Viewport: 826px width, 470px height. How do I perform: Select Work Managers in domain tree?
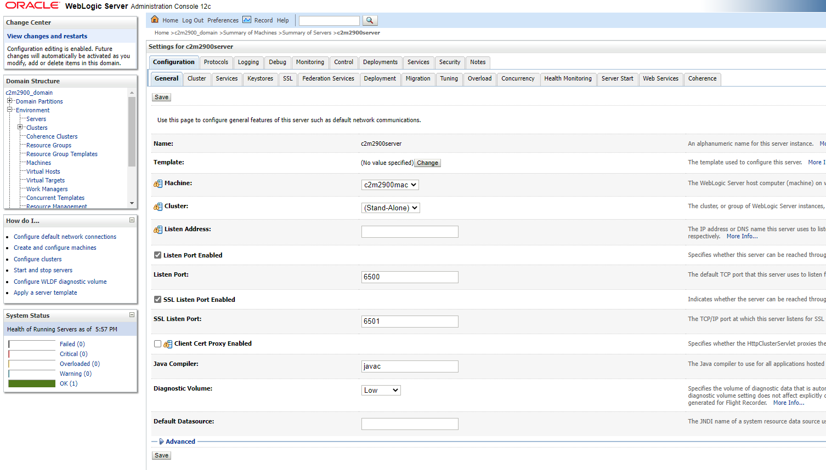click(47, 189)
